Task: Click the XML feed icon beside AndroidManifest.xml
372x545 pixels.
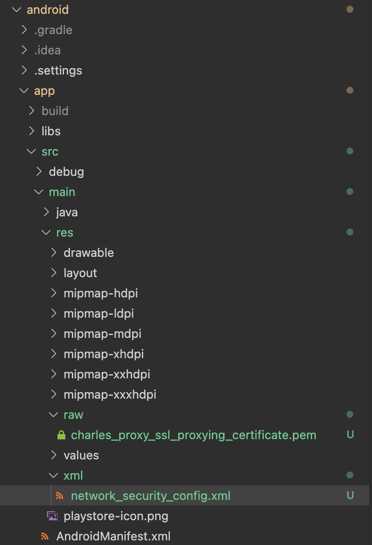Action: [x=45, y=536]
